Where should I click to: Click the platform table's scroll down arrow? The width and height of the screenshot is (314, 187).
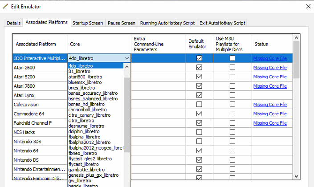pos(296,177)
